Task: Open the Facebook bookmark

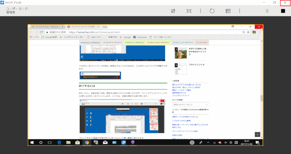Action: pos(140,37)
